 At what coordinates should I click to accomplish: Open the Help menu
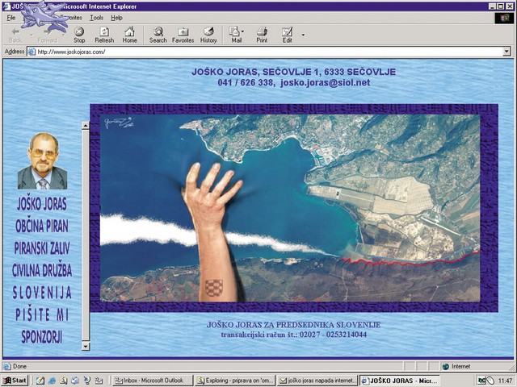coord(116,18)
